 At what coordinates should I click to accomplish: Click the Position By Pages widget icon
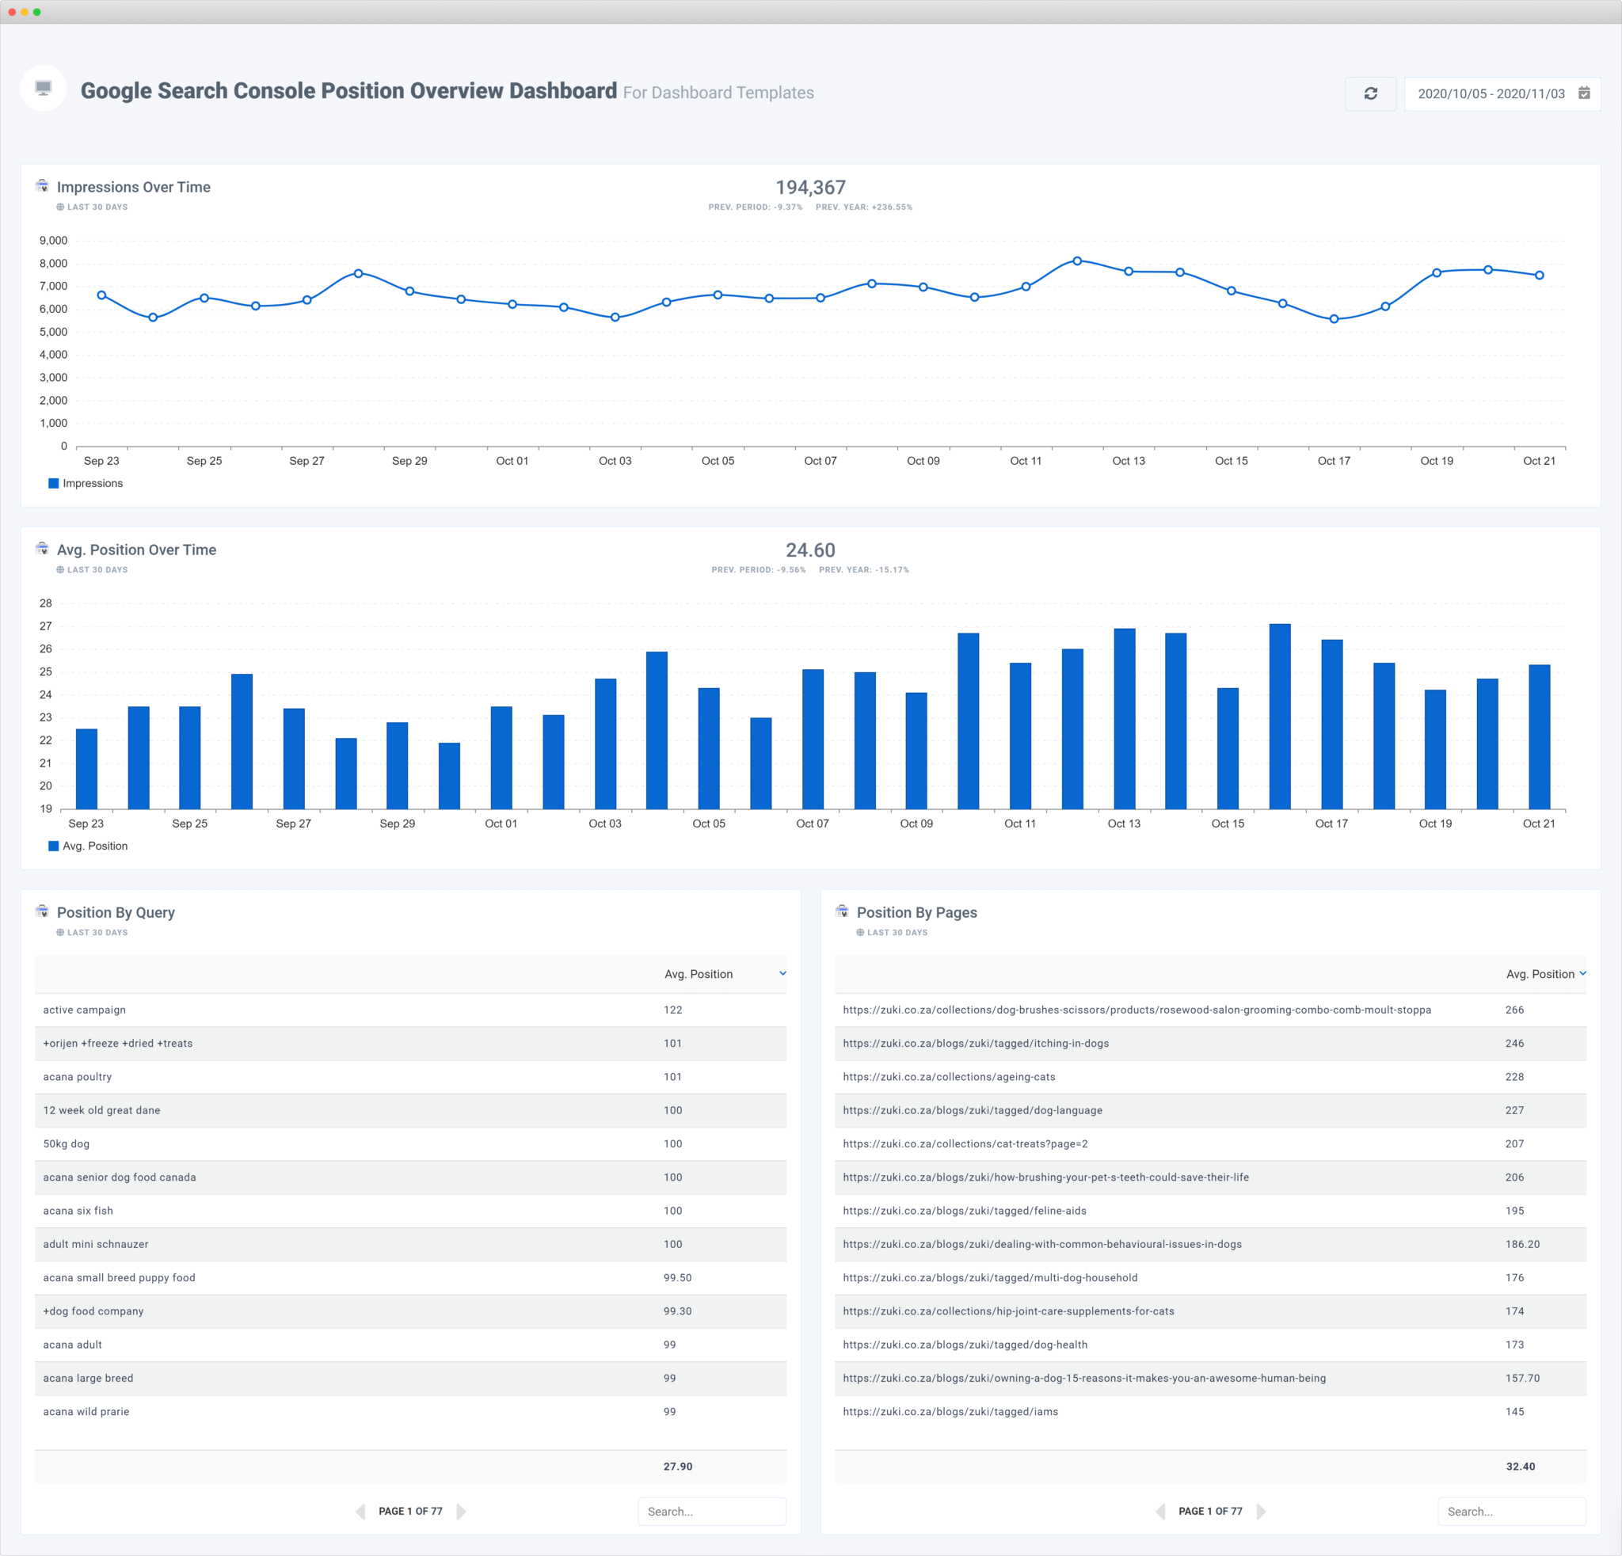coord(843,911)
